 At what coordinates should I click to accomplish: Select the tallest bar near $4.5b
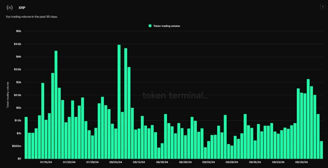[x=119, y=102]
